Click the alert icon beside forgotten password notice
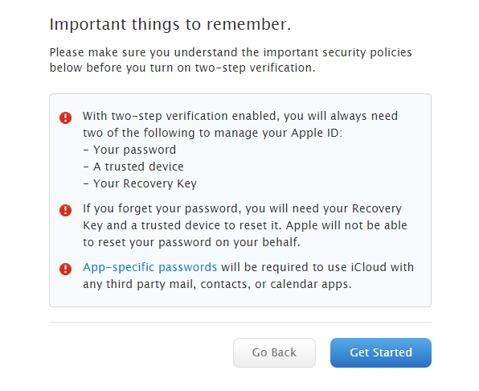 click(x=65, y=210)
